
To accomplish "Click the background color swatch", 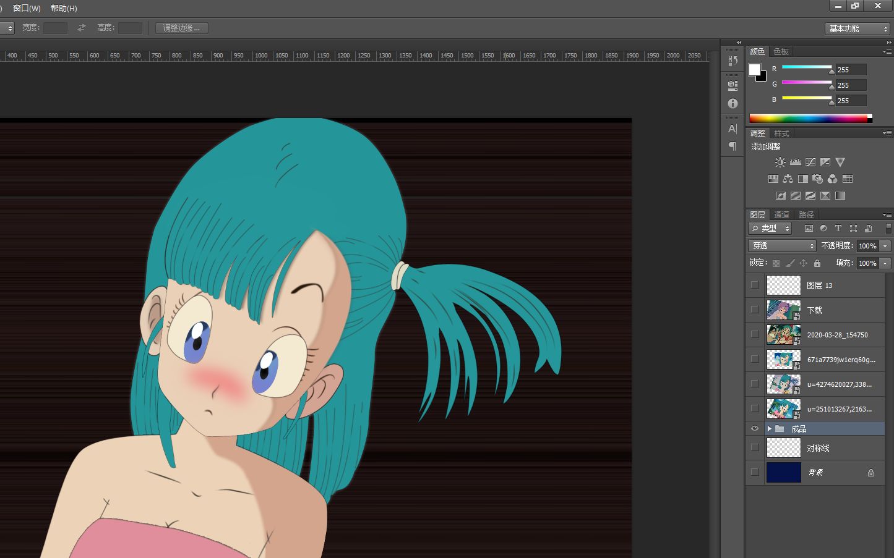I will [x=763, y=77].
